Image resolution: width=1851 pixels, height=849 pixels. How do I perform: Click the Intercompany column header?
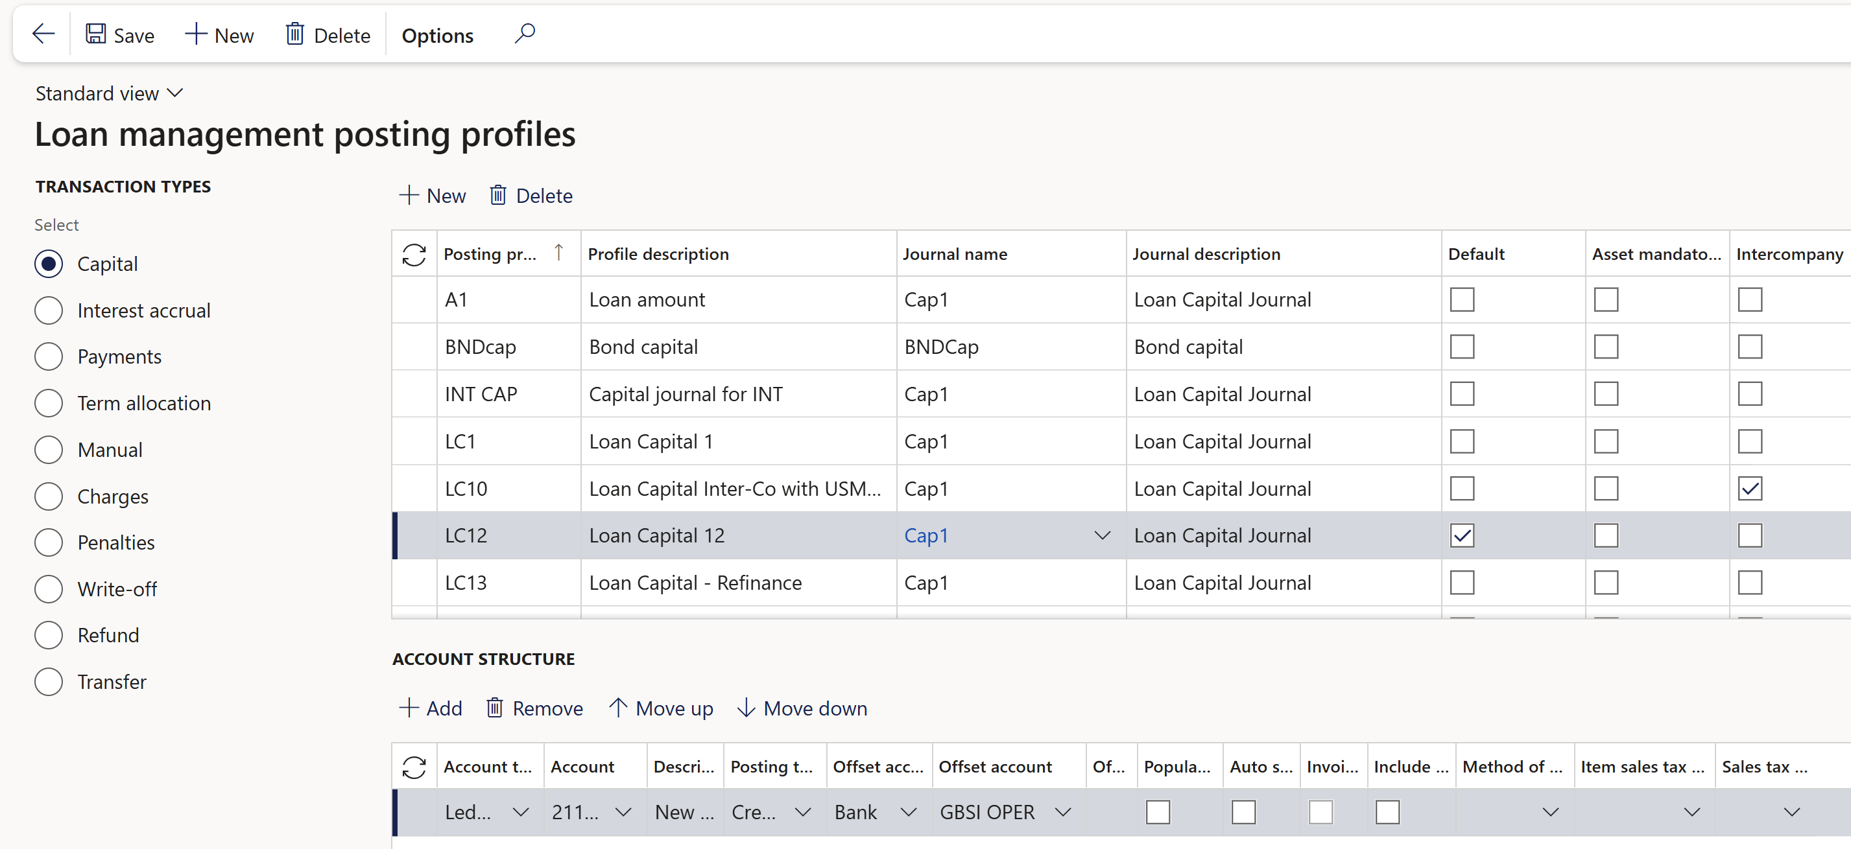point(1789,253)
